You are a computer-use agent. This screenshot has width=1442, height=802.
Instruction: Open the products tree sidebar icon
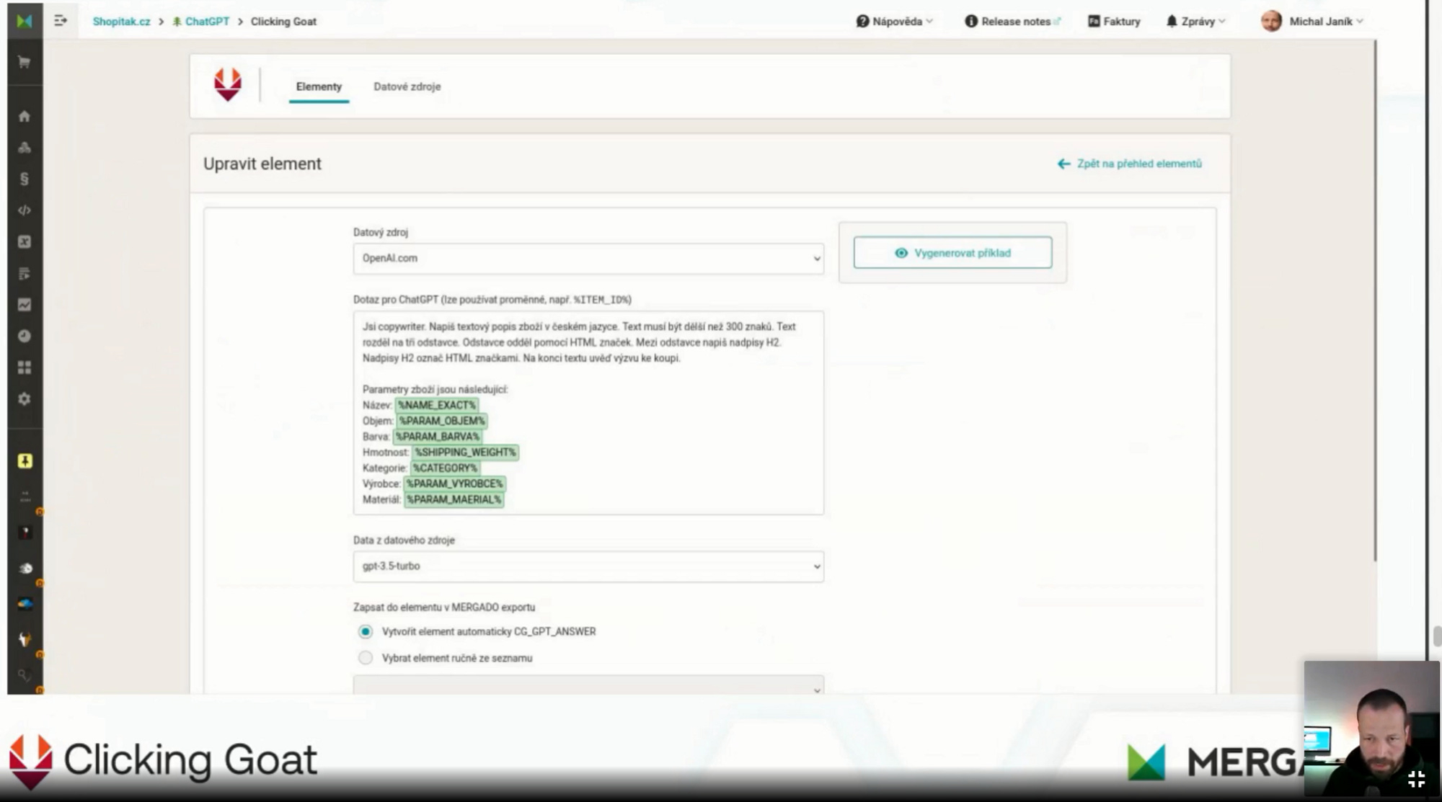point(24,148)
